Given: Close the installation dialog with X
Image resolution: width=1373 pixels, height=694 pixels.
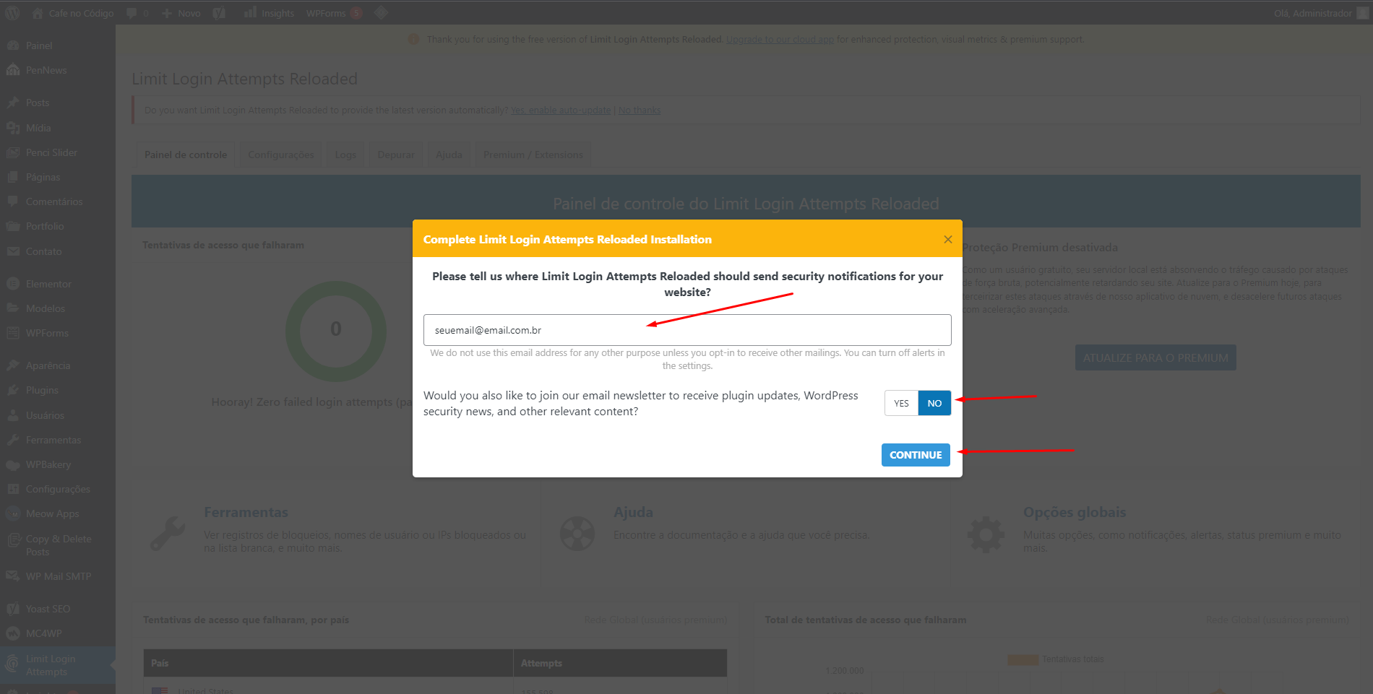Looking at the screenshot, I should (x=948, y=239).
